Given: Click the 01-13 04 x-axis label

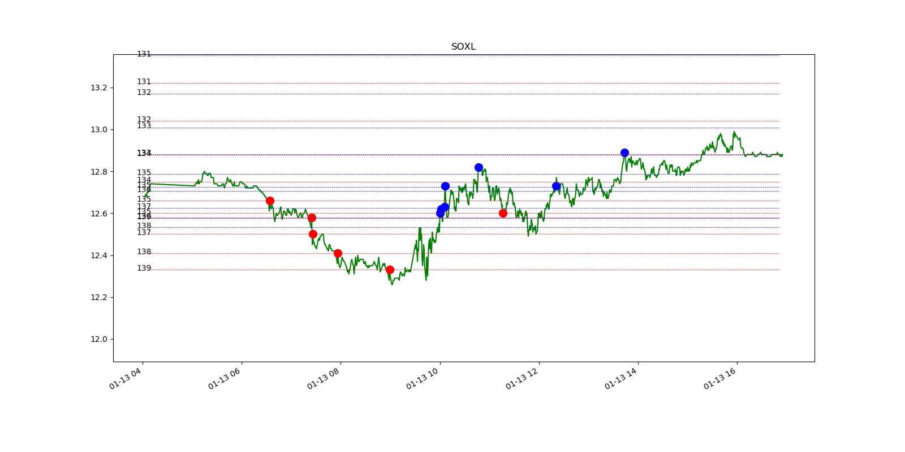Looking at the screenshot, I should click(x=125, y=379).
